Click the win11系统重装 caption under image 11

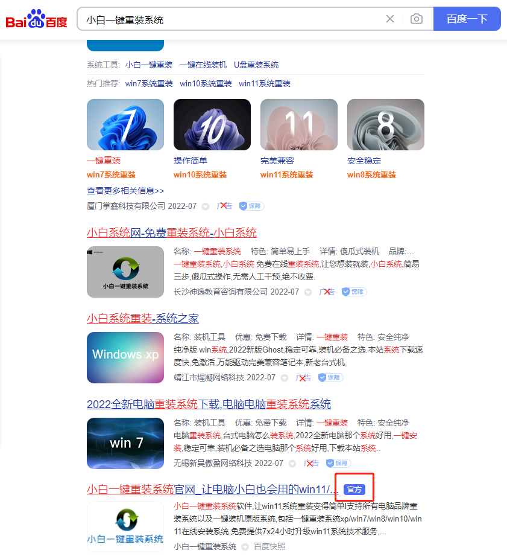point(286,174)
